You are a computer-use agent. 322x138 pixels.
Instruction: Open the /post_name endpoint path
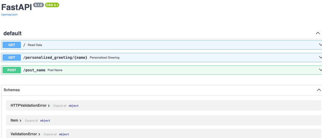coord(34,70)
